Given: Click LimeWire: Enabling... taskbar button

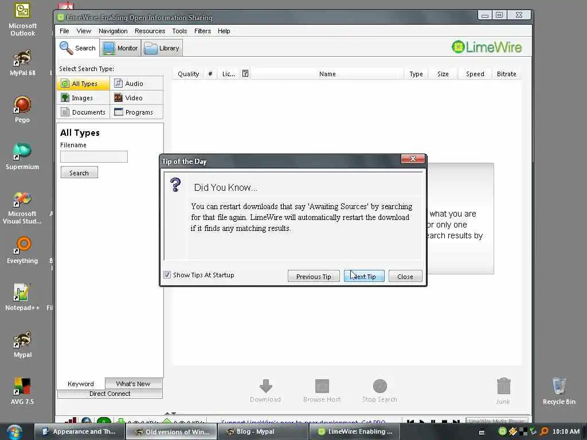Looking at the screenshot, I should 355,432.
